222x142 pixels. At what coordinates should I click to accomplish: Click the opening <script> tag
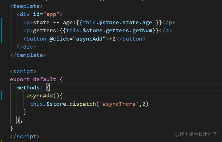[23, 71]
